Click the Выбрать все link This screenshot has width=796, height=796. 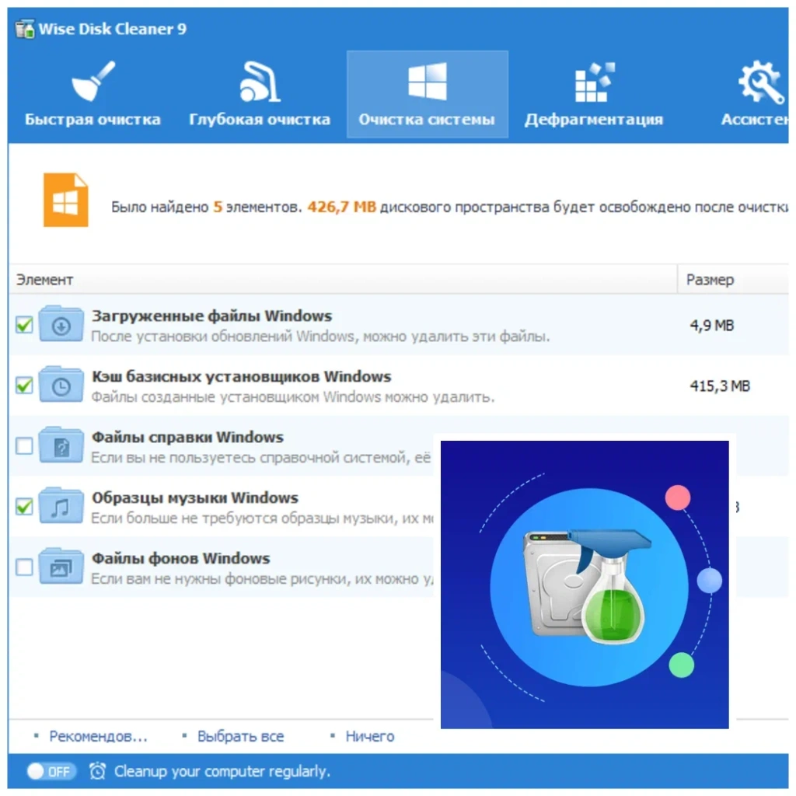tap(241, 736)
